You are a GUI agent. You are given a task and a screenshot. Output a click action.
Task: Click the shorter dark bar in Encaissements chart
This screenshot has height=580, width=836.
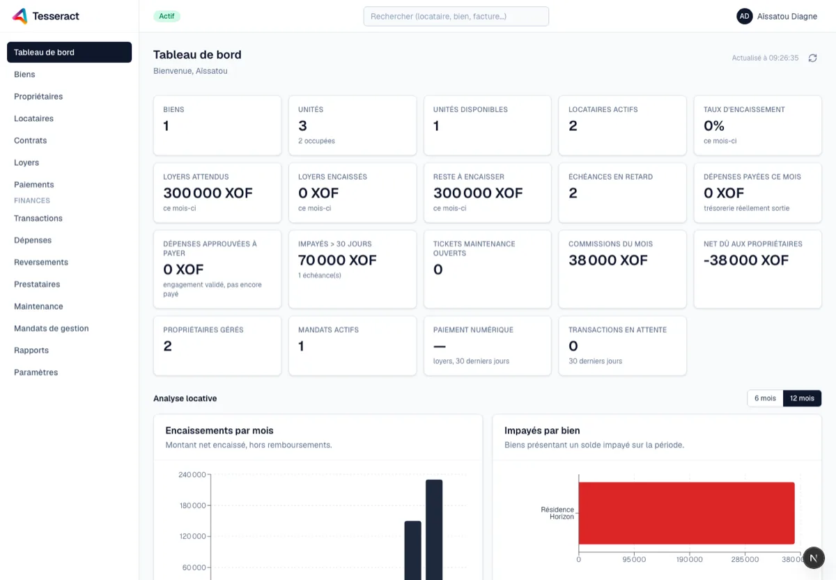tap(413, 550)
